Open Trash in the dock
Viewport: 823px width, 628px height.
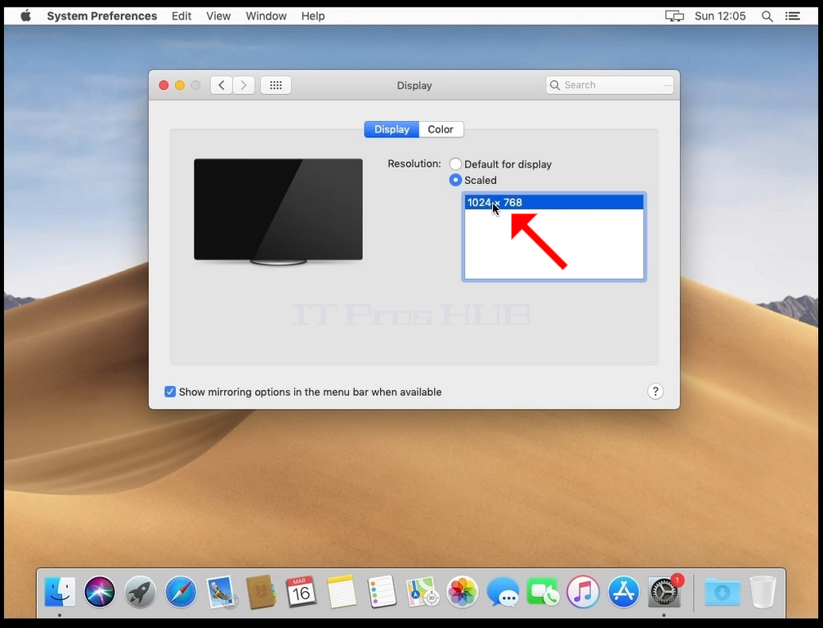[x=763, y=592]
